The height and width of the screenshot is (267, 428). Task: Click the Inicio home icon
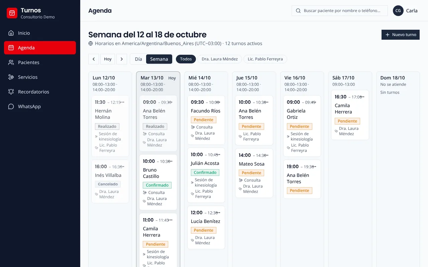pos(11,33)
